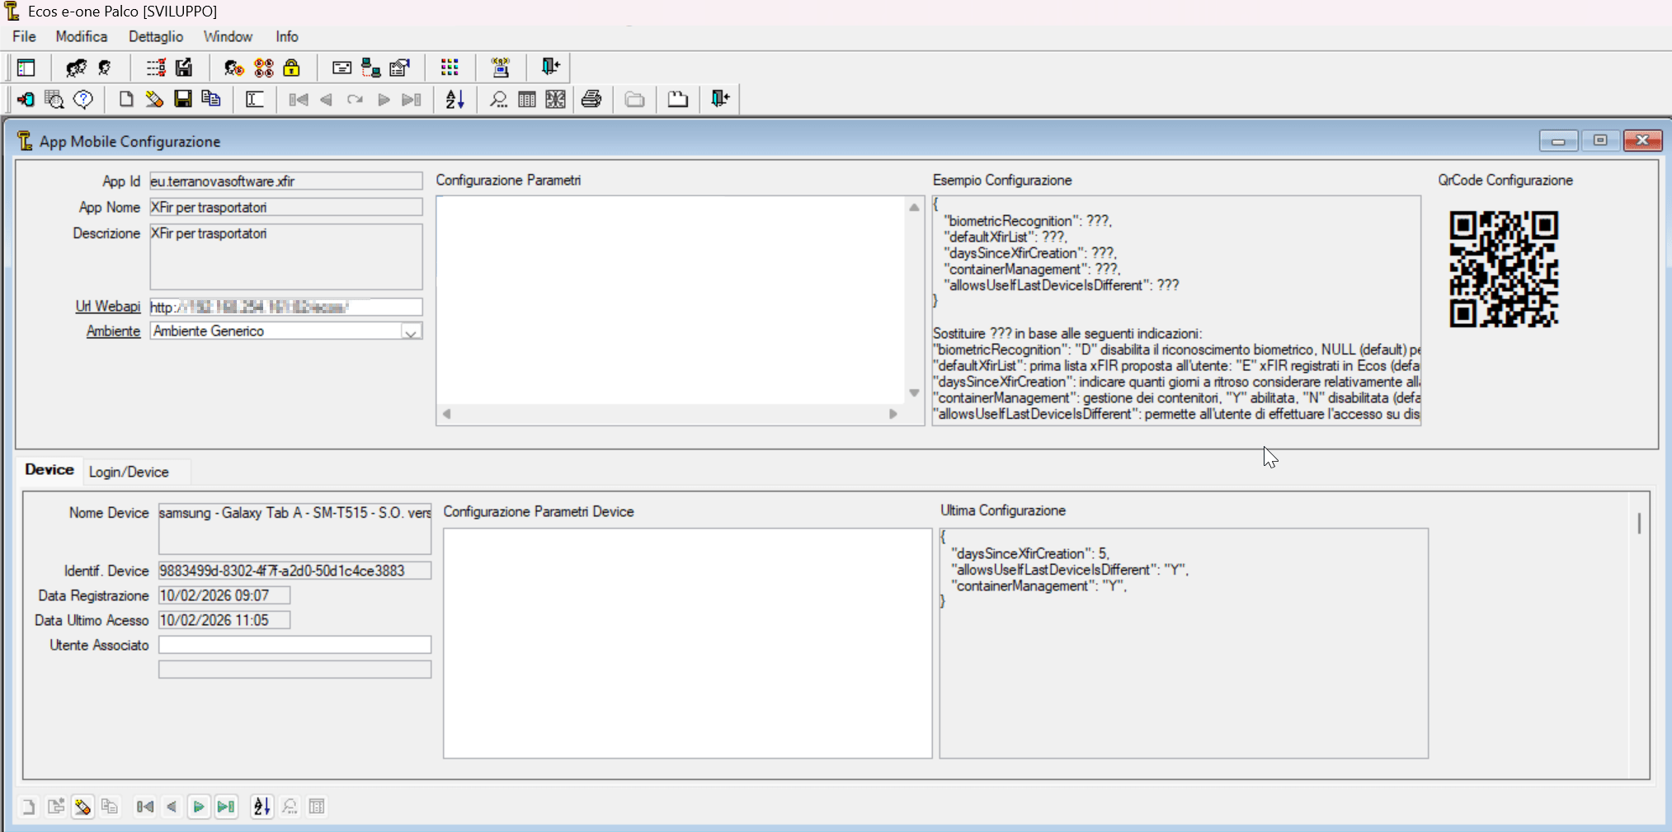
Task: Click the printer icon in the toolbar
Action: 591,100
